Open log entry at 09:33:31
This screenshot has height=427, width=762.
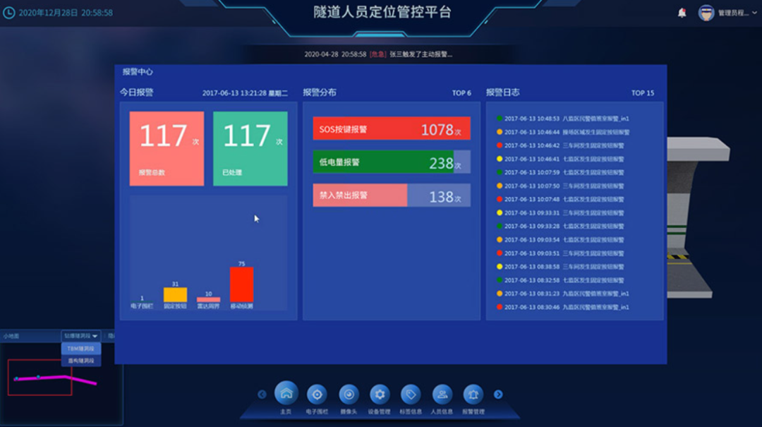[x=560, y=212]
